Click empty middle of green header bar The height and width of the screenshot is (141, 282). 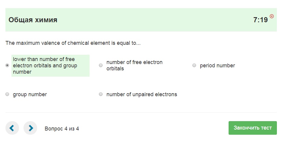tap(151, 20)
